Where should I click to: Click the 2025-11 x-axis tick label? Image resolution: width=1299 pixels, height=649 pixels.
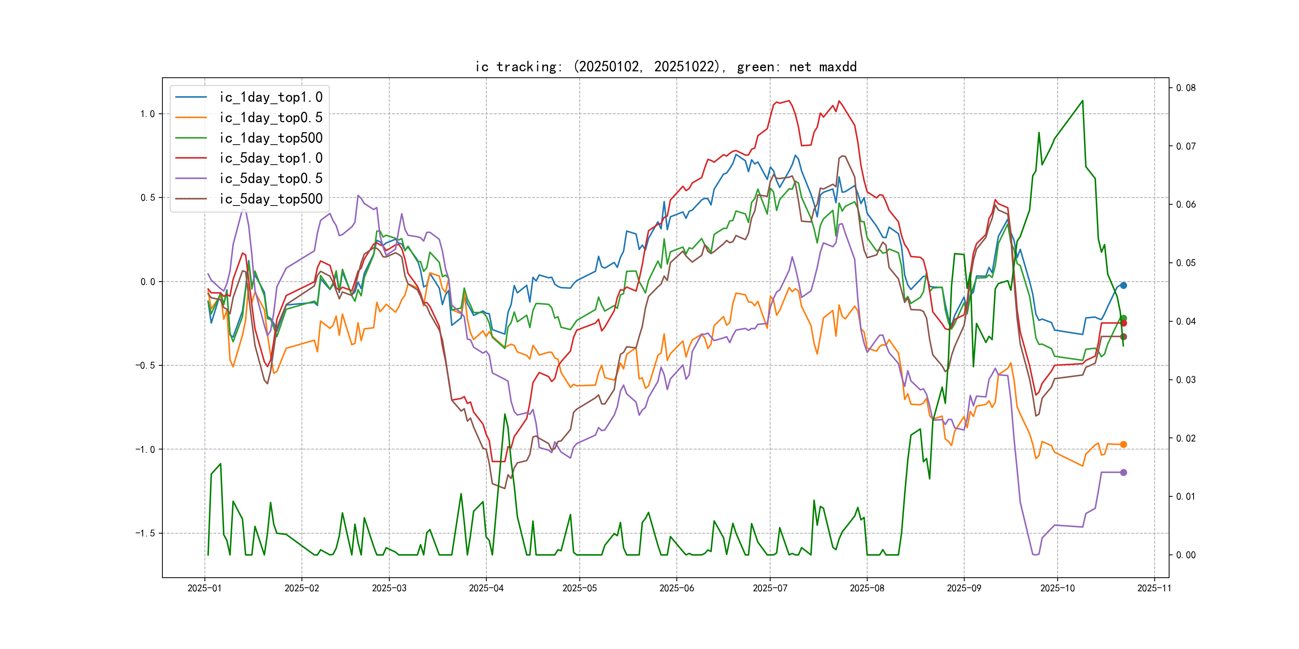pyautogui.click(x=1154, y=588)
